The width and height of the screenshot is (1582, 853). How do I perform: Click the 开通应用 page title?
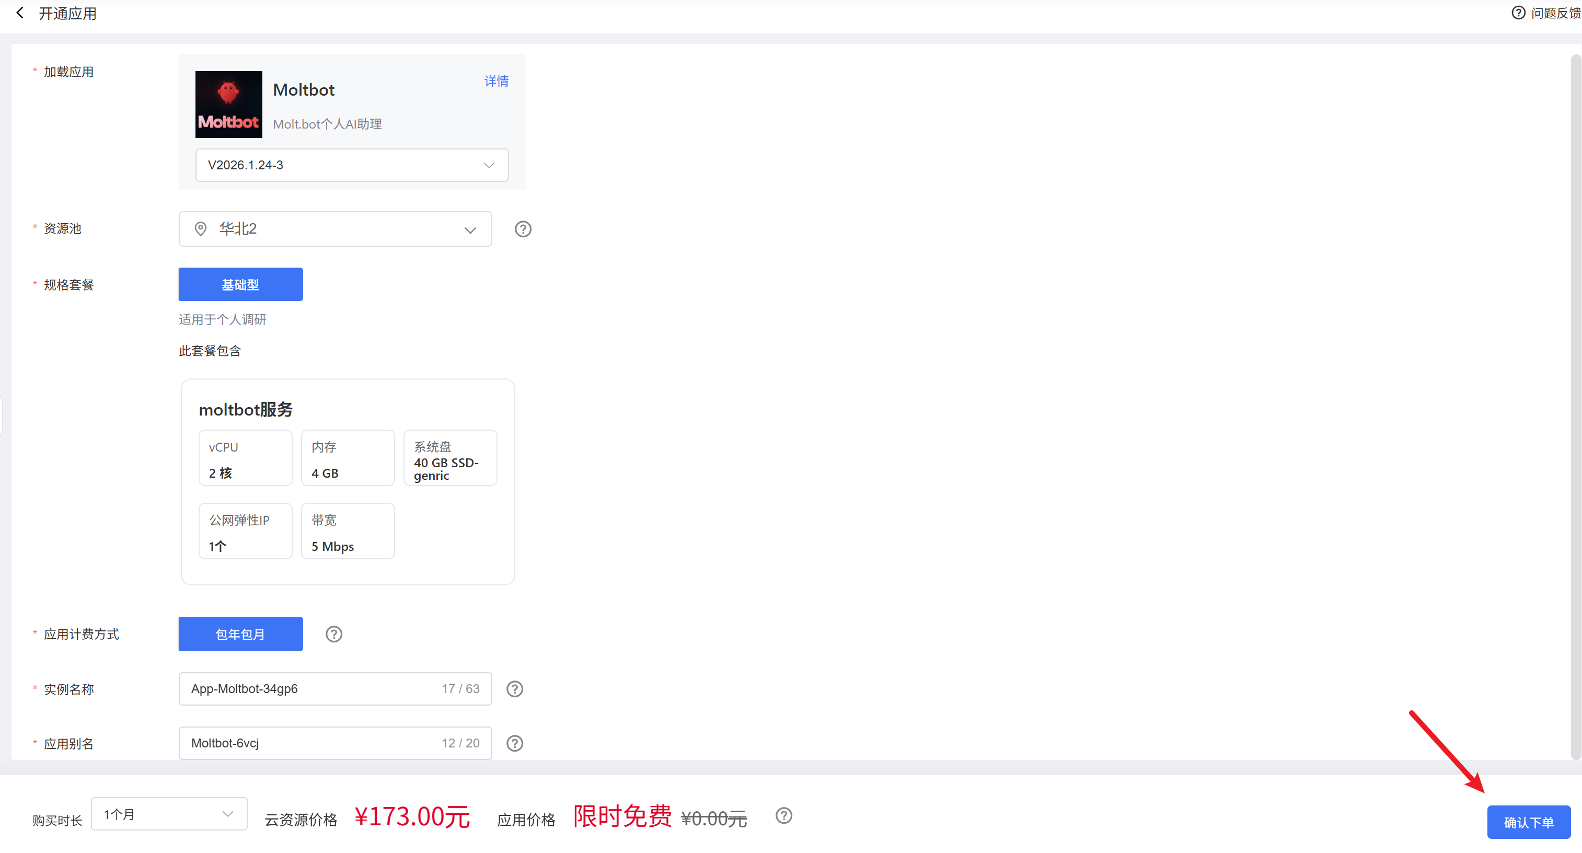[x=67, y=14]
